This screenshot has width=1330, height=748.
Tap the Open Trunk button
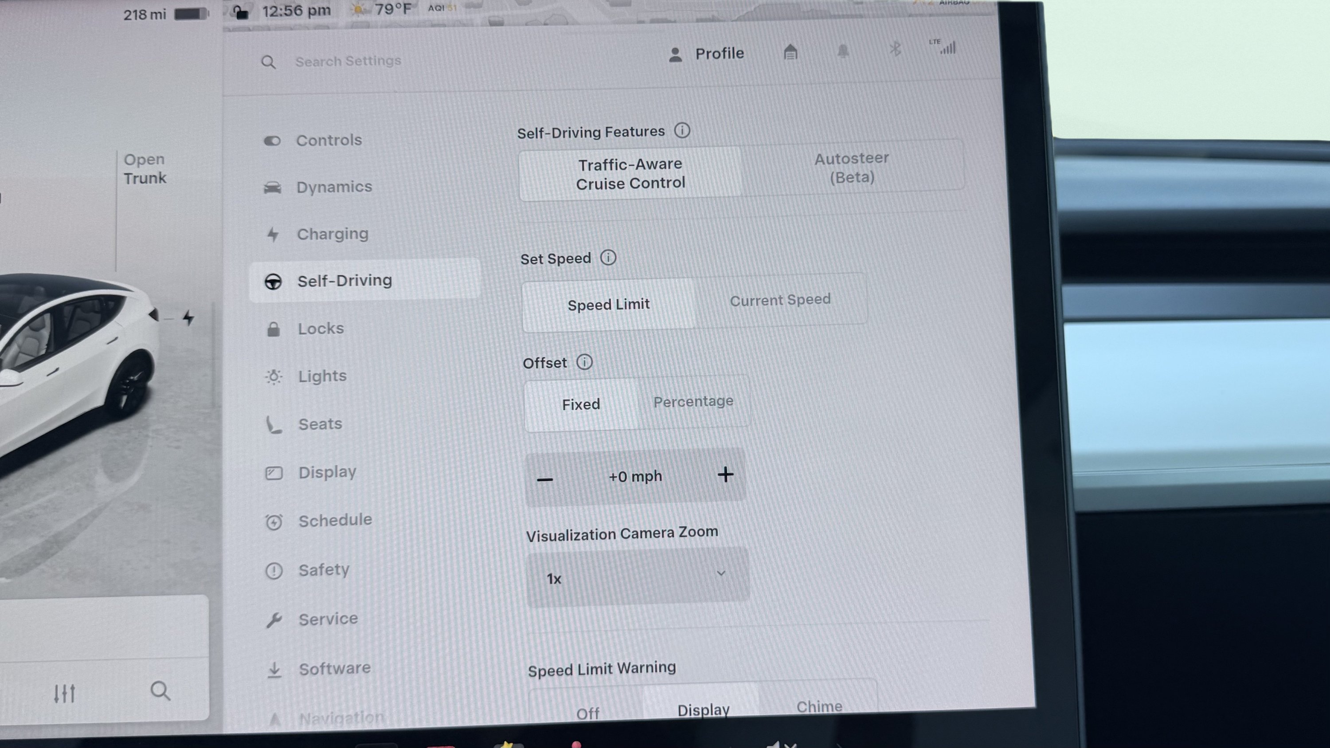pos(145,169)
